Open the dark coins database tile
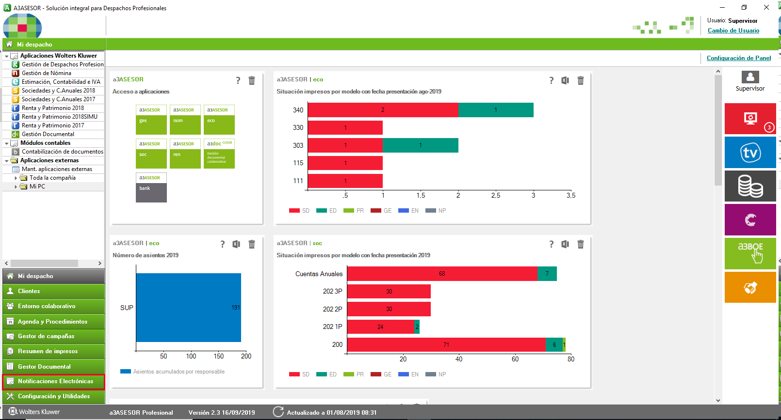The width and height of the screenshot is (781, 420). tap(750, 186)
